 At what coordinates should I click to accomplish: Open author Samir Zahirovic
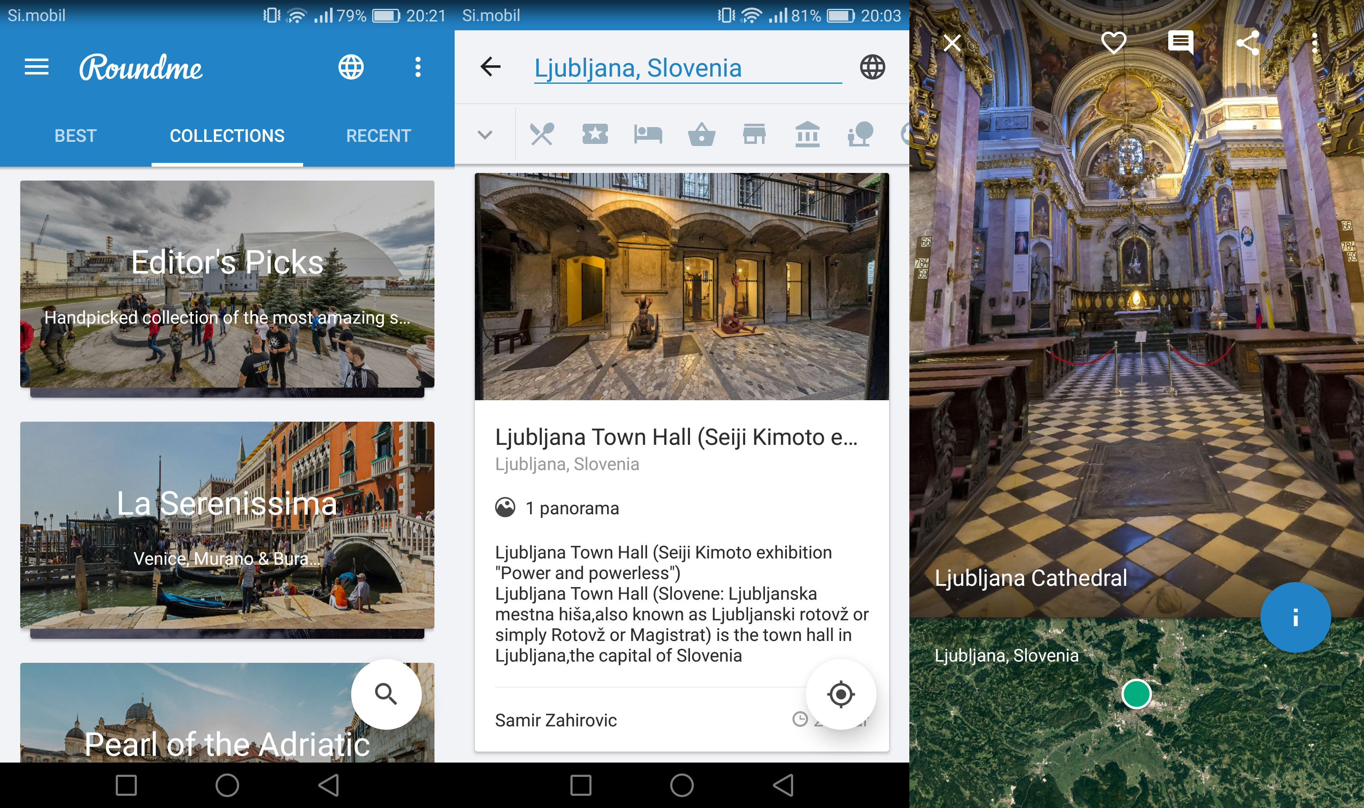coord(556,720)
